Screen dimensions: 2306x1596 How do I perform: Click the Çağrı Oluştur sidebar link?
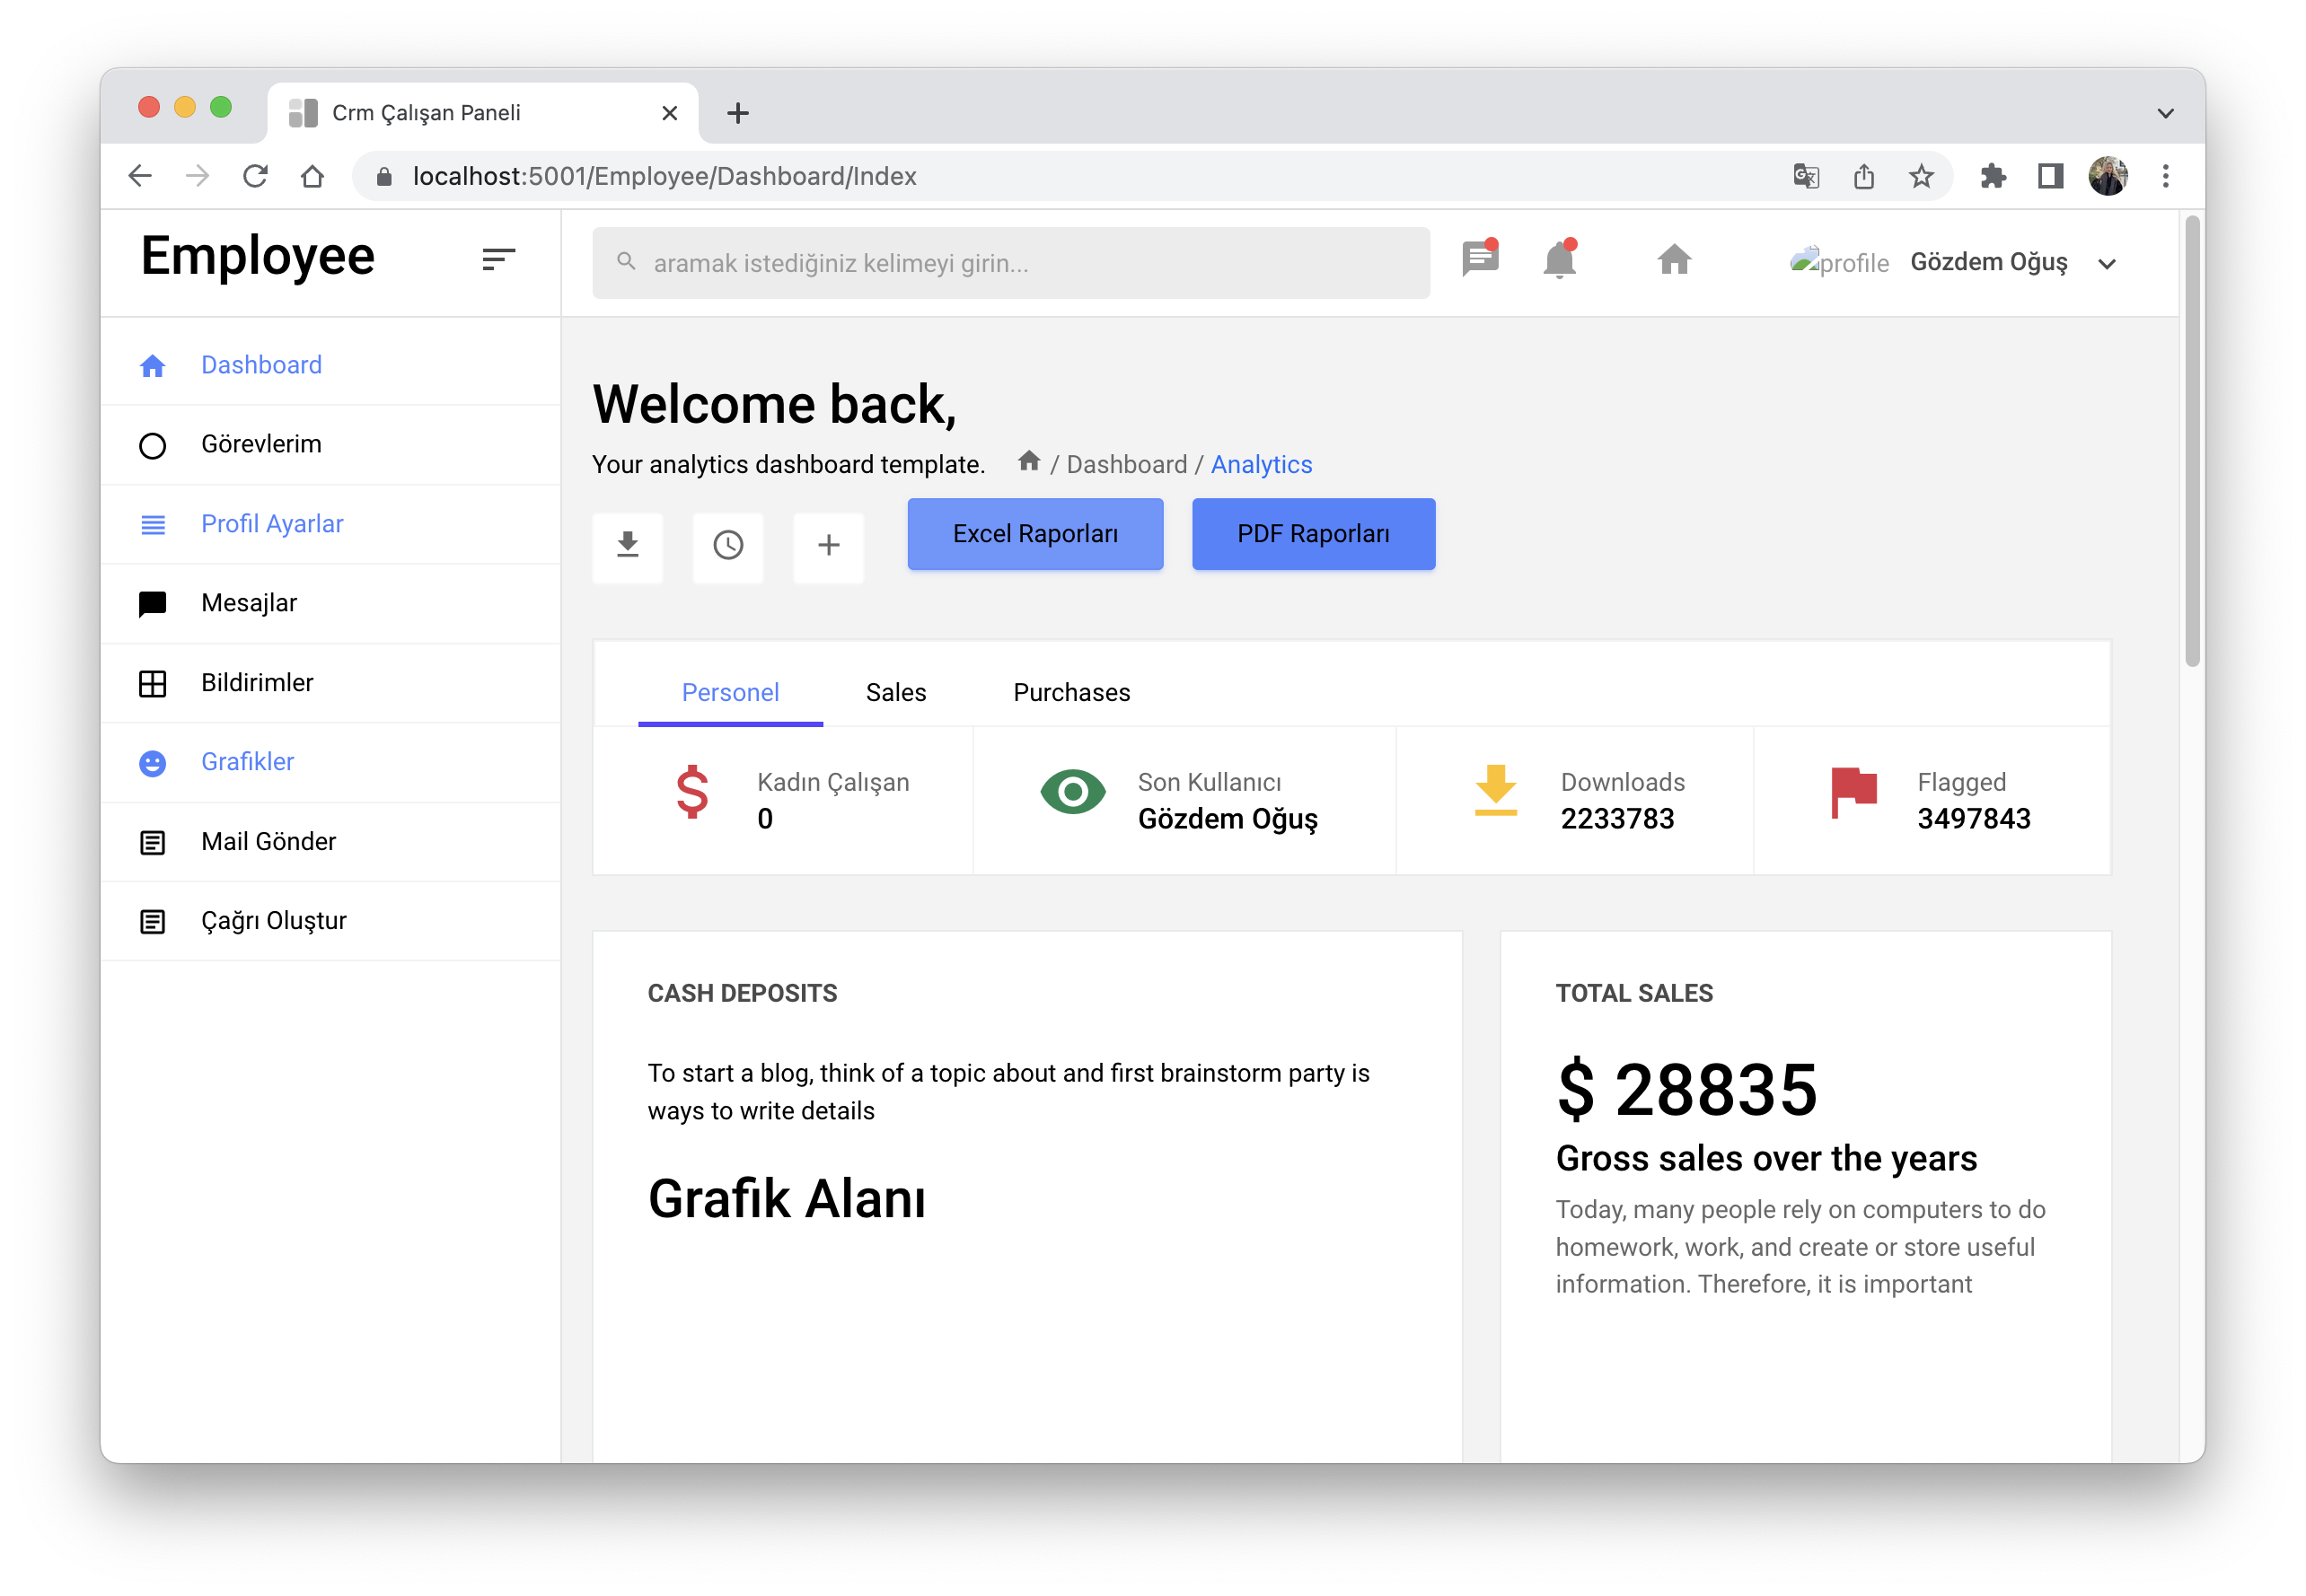[x=274, y=921]
